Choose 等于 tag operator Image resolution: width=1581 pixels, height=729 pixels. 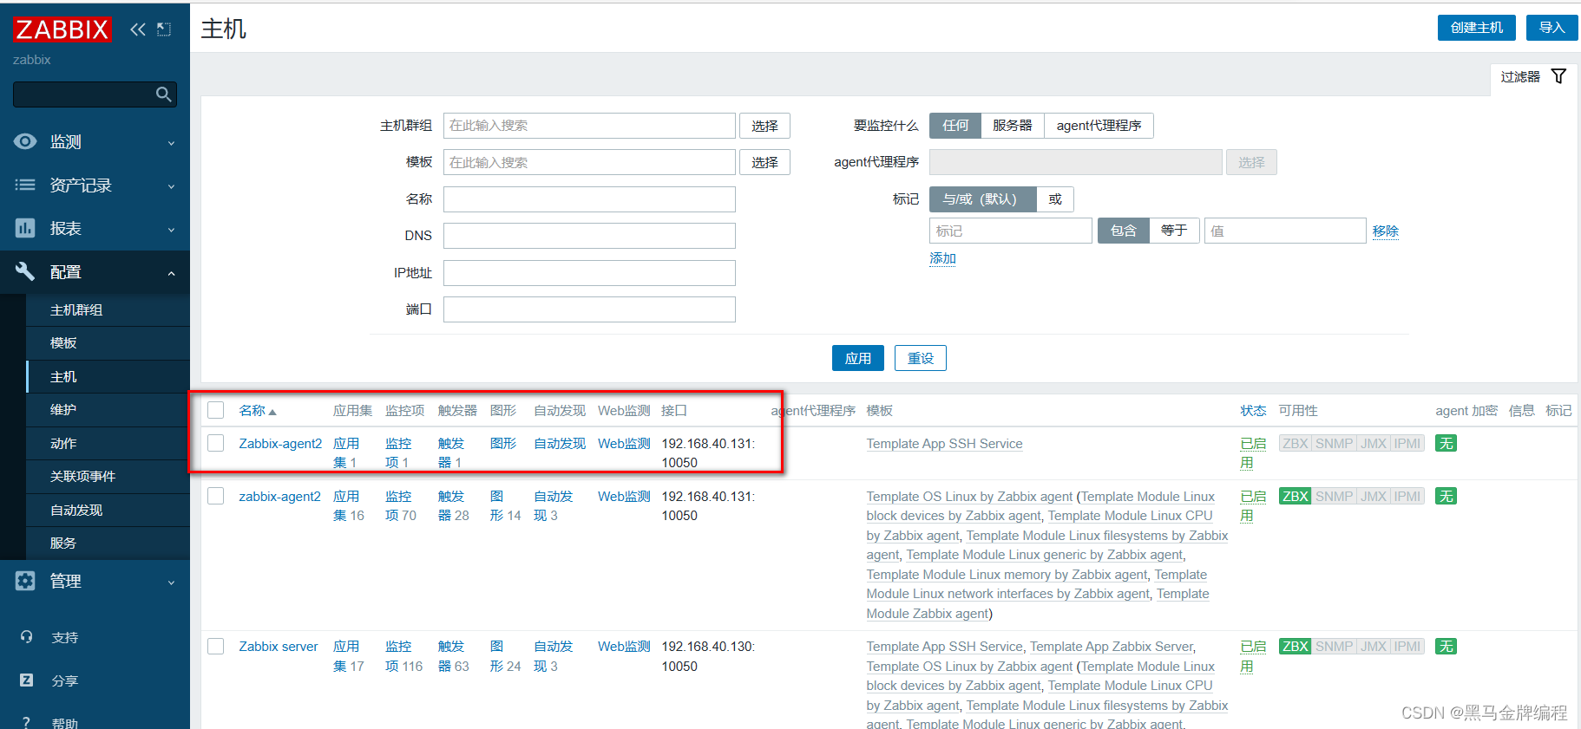pyautogui.click(x=1174, y=231)
